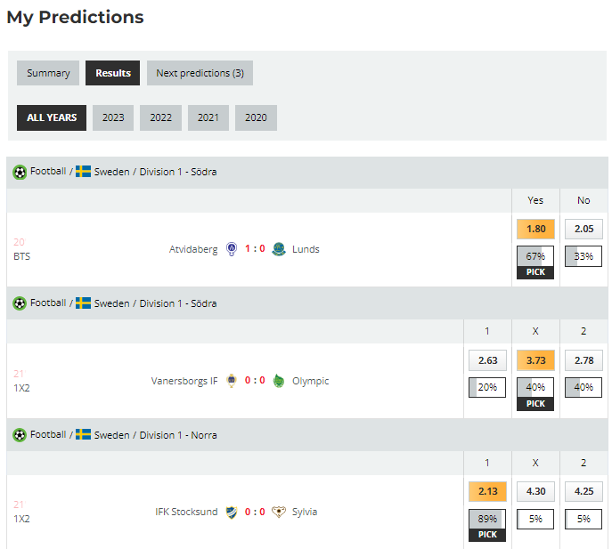Select the ALL YEARS filter
Image resolution: width=612 pixels, height=549 pixels.
pyautogui.click(x=52, y=117)
